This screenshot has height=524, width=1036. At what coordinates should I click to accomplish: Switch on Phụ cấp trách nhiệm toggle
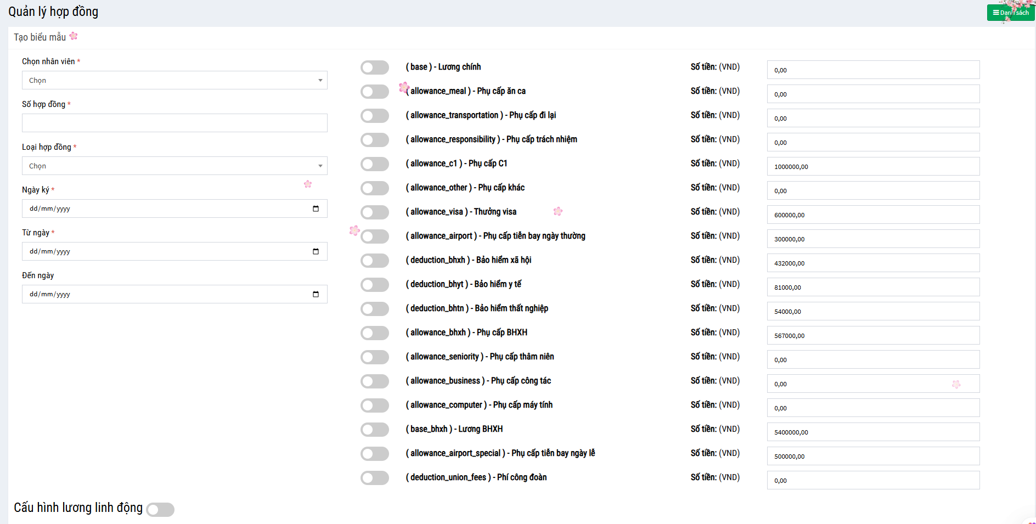tap(375, 140)
